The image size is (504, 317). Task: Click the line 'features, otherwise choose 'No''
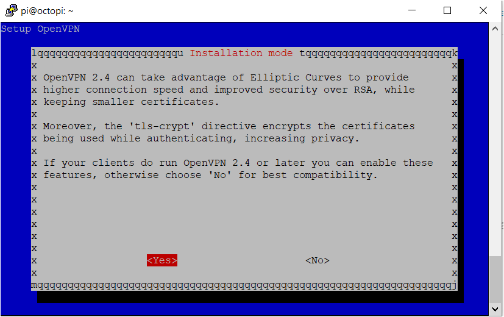click(210, 175)
